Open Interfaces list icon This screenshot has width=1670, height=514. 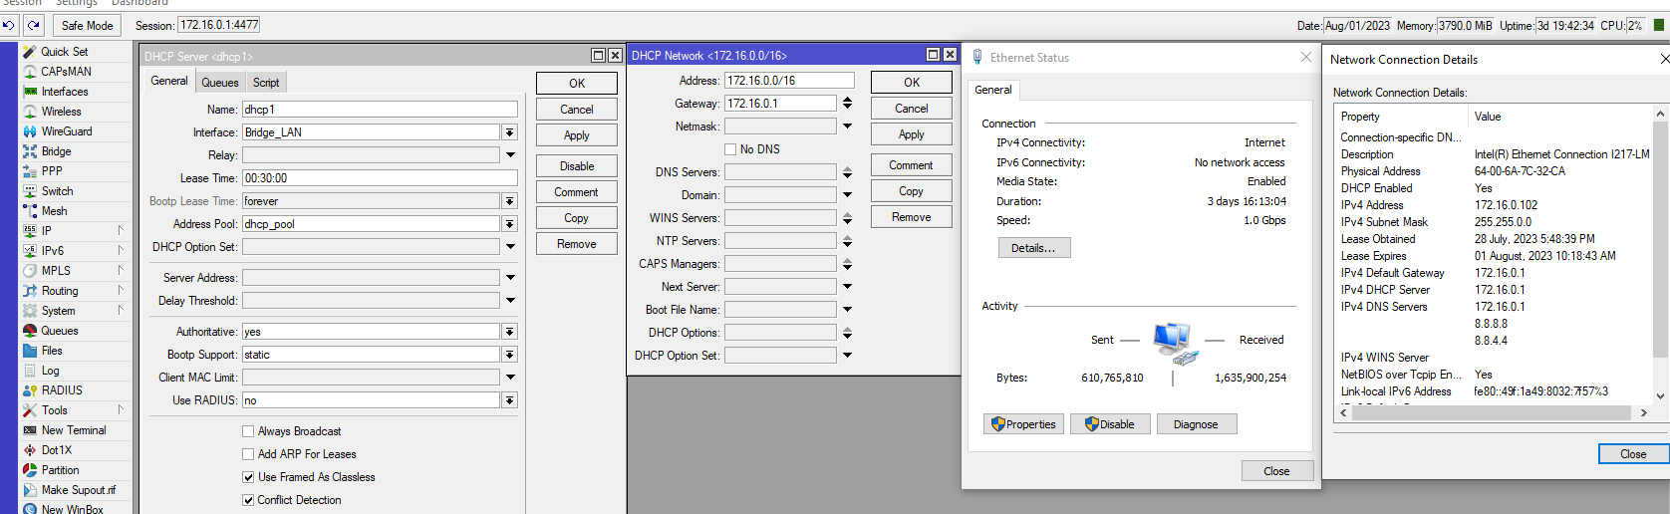coord(30,92)
